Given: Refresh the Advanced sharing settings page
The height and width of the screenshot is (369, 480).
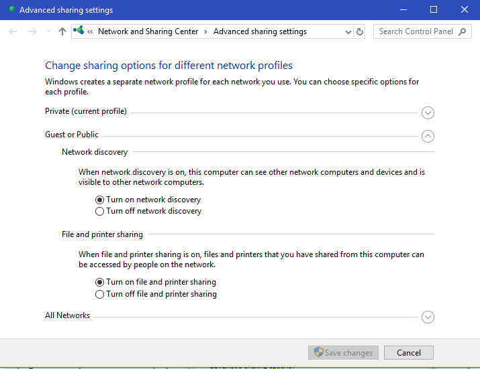Looking at the screenshot, I should 360,31.
